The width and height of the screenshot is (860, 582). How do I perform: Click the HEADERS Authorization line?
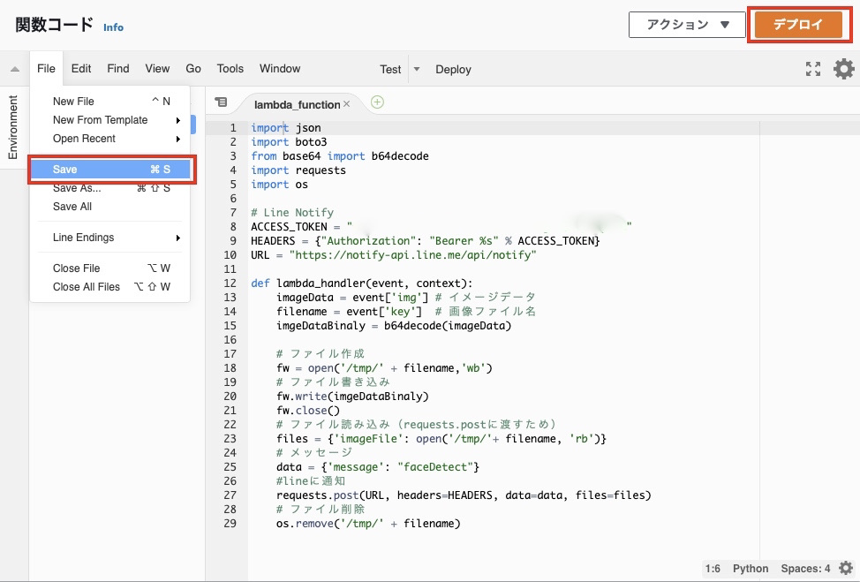[x=425, y=241]
